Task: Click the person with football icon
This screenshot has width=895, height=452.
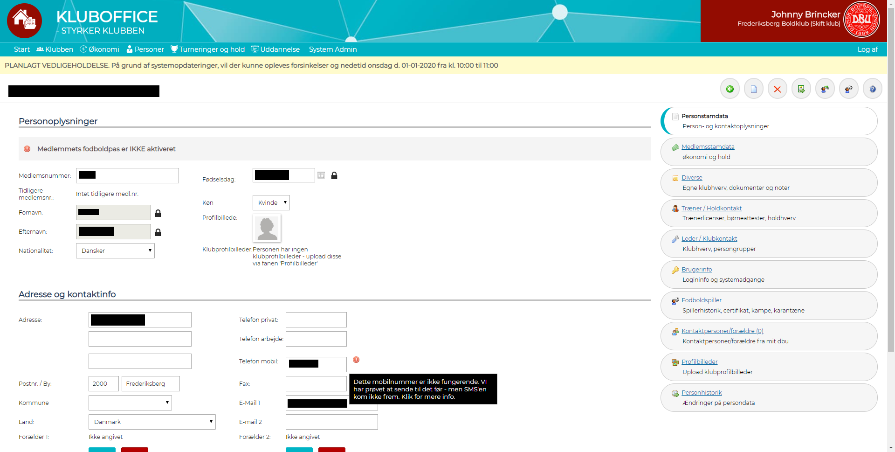Action: tap(848, 89)
